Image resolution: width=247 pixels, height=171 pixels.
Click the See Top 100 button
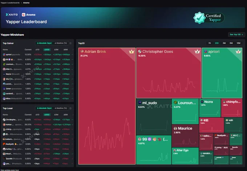(236, 34)
